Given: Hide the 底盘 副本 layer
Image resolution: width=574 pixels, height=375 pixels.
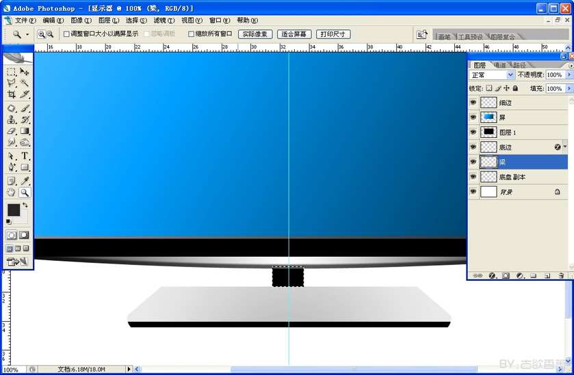Looking at the screenshot, I should click(473, 176).
